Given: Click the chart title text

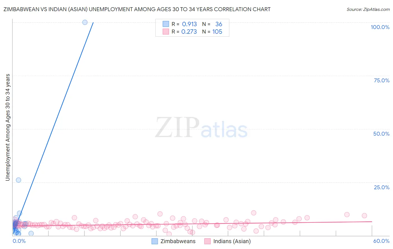Looking at the screenshot, I should 137,9.
